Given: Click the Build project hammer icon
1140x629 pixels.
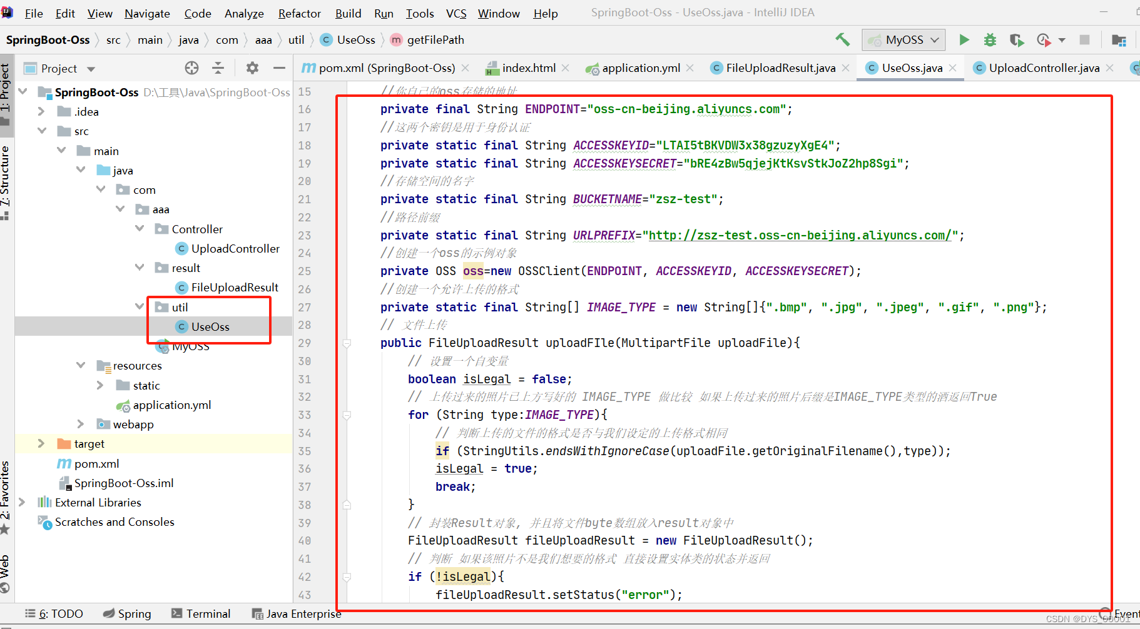Looking at the screenshot, I should pyautogui.click(x=842, y=40).
